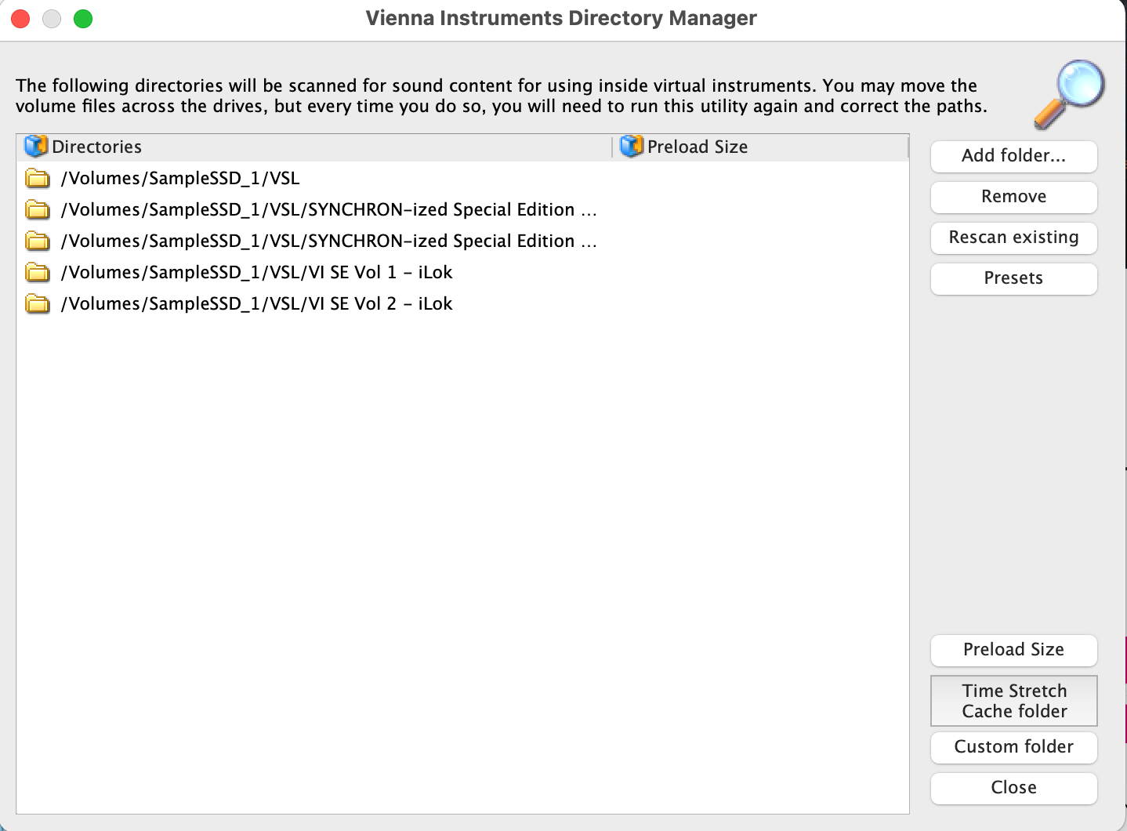Click the Directories column header
This screenshot has height=831, width=1127.
(96, 146)
